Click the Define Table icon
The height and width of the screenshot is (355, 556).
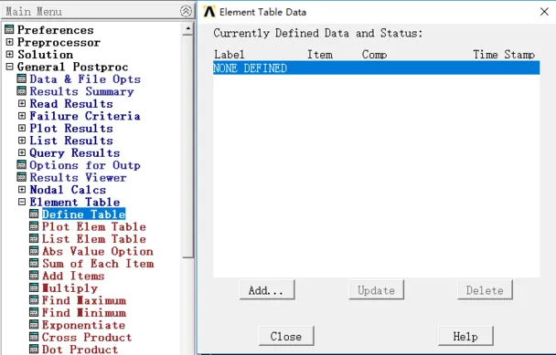[34, 214]
